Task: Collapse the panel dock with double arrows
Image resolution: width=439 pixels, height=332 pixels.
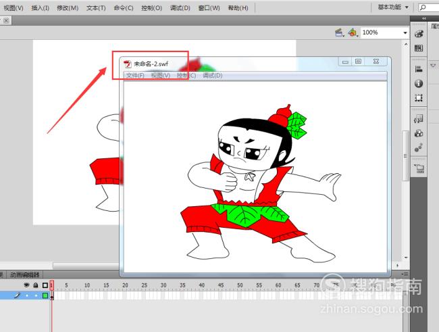Action: tap(424, 18)
